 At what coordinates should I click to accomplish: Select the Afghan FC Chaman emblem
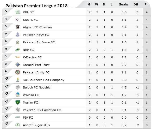click(x=18, y=27)
